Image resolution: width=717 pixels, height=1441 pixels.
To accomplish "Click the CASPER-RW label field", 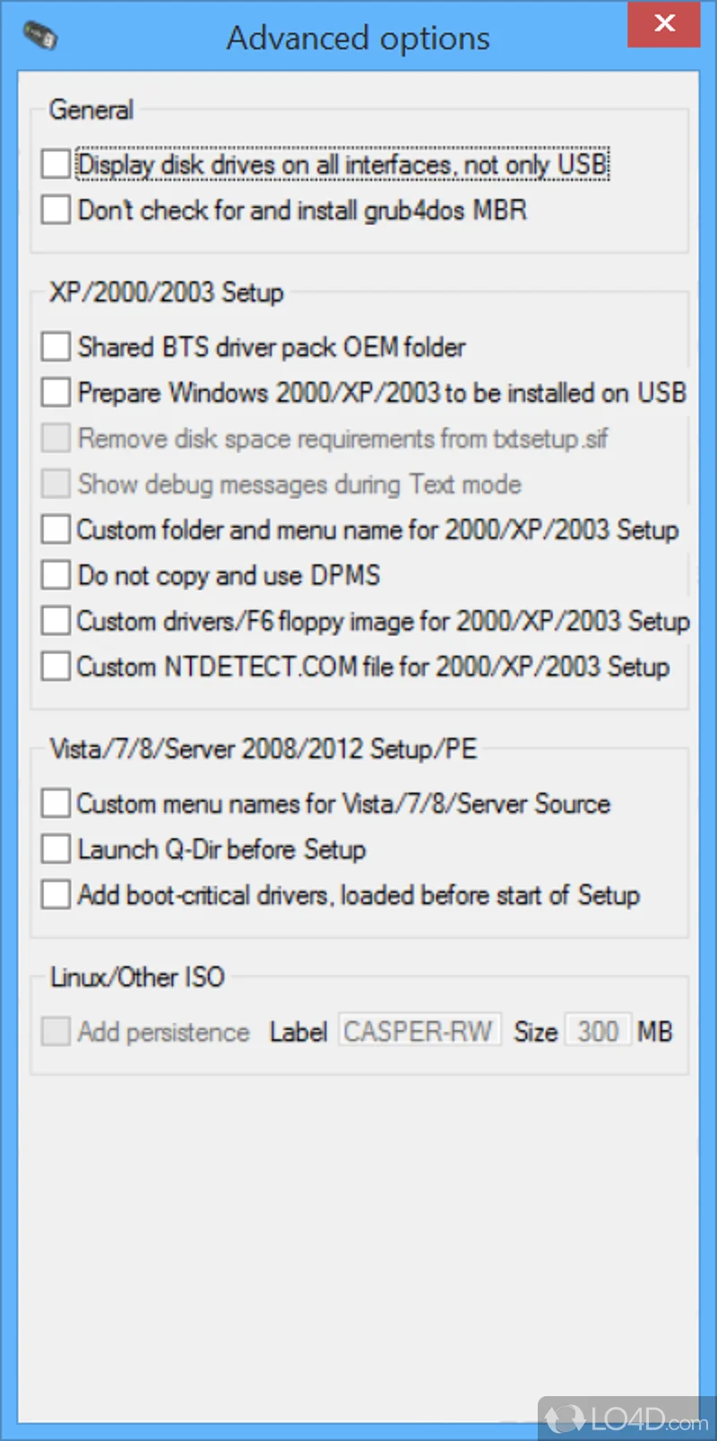I will [419, 1032].
